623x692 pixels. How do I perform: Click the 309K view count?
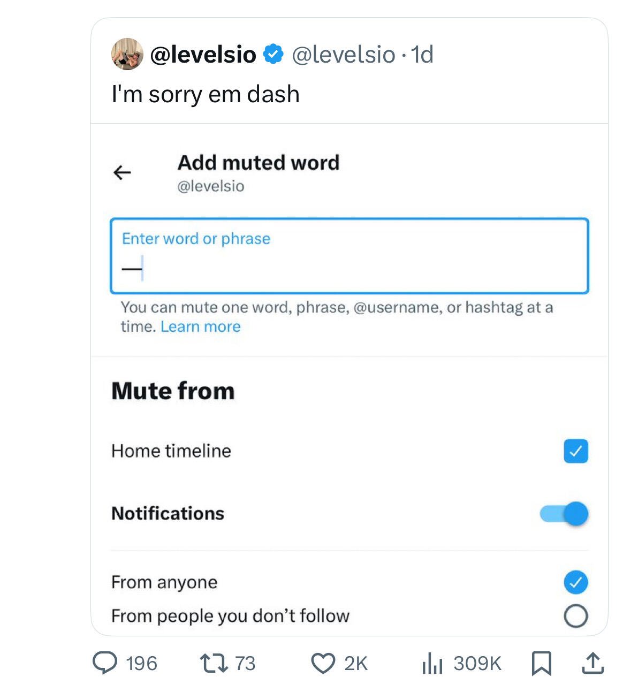click(x=477, y=664)
